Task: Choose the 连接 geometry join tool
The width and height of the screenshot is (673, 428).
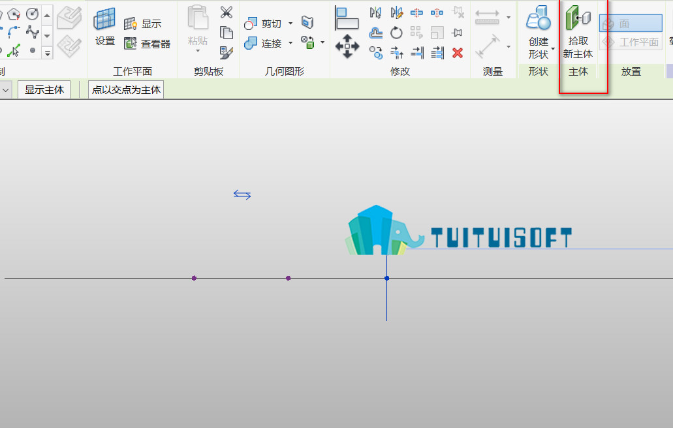Action: click(262, 43)
